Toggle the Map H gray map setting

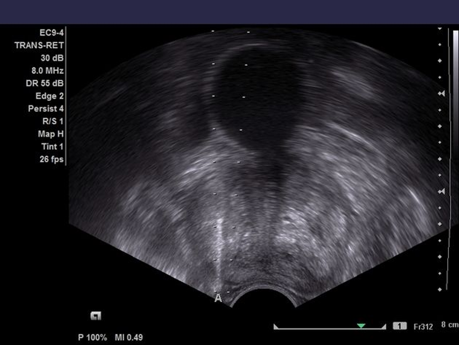[x=50, y=134]
